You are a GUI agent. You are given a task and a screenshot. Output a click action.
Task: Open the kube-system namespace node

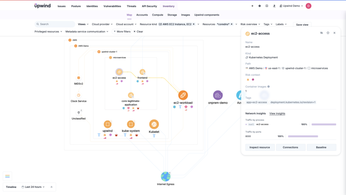click(x=130, y=124)
